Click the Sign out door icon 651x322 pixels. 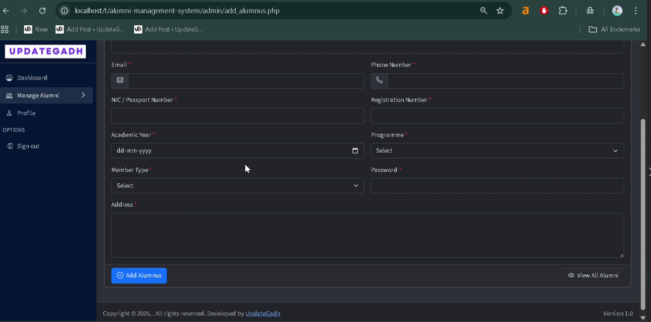tap(9, 146)
